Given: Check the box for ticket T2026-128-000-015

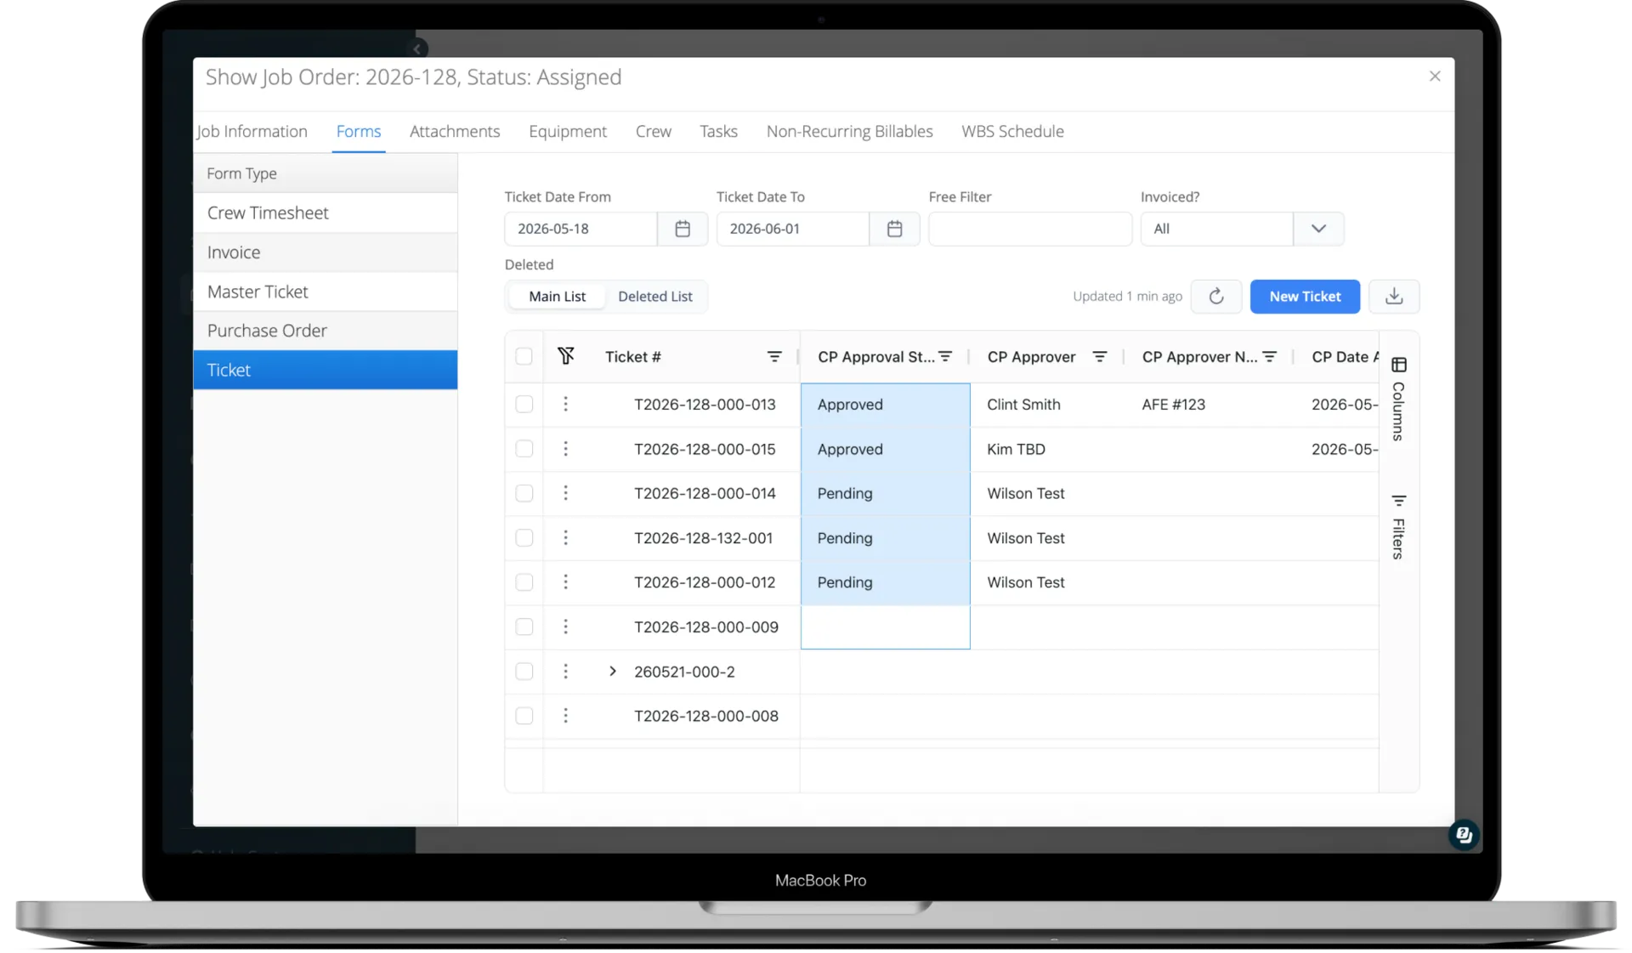Looking at the screenshot, I should tap(524, 449).
